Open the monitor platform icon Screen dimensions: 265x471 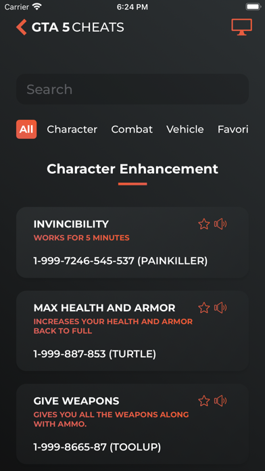coord(241,27)
